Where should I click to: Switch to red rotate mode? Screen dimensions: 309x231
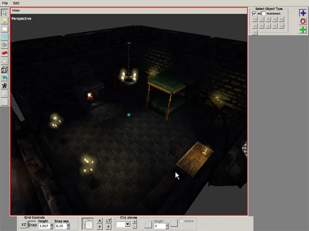click(303, 22)
